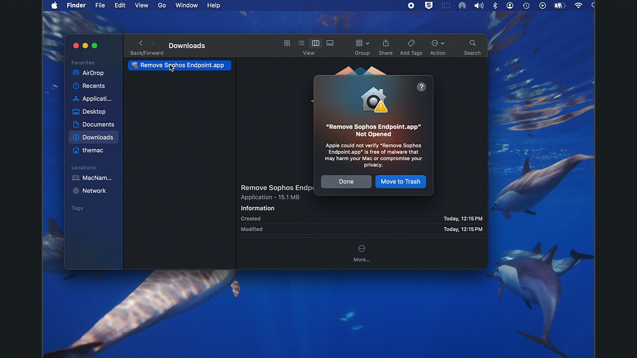Select Remove Sophos Endpoint.app file
637x358 pixels.
click(182, 65)
